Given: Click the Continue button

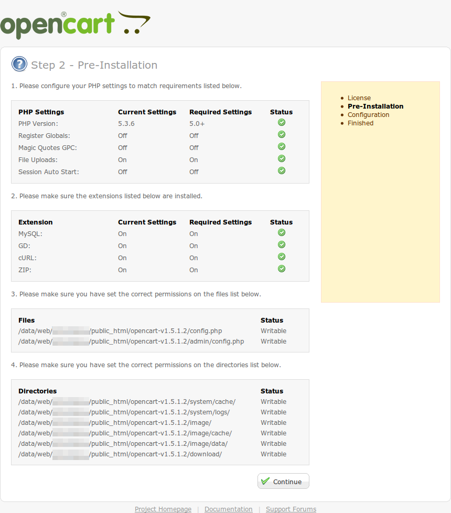Looking at the screenshot, I should (x=283, y=481).
